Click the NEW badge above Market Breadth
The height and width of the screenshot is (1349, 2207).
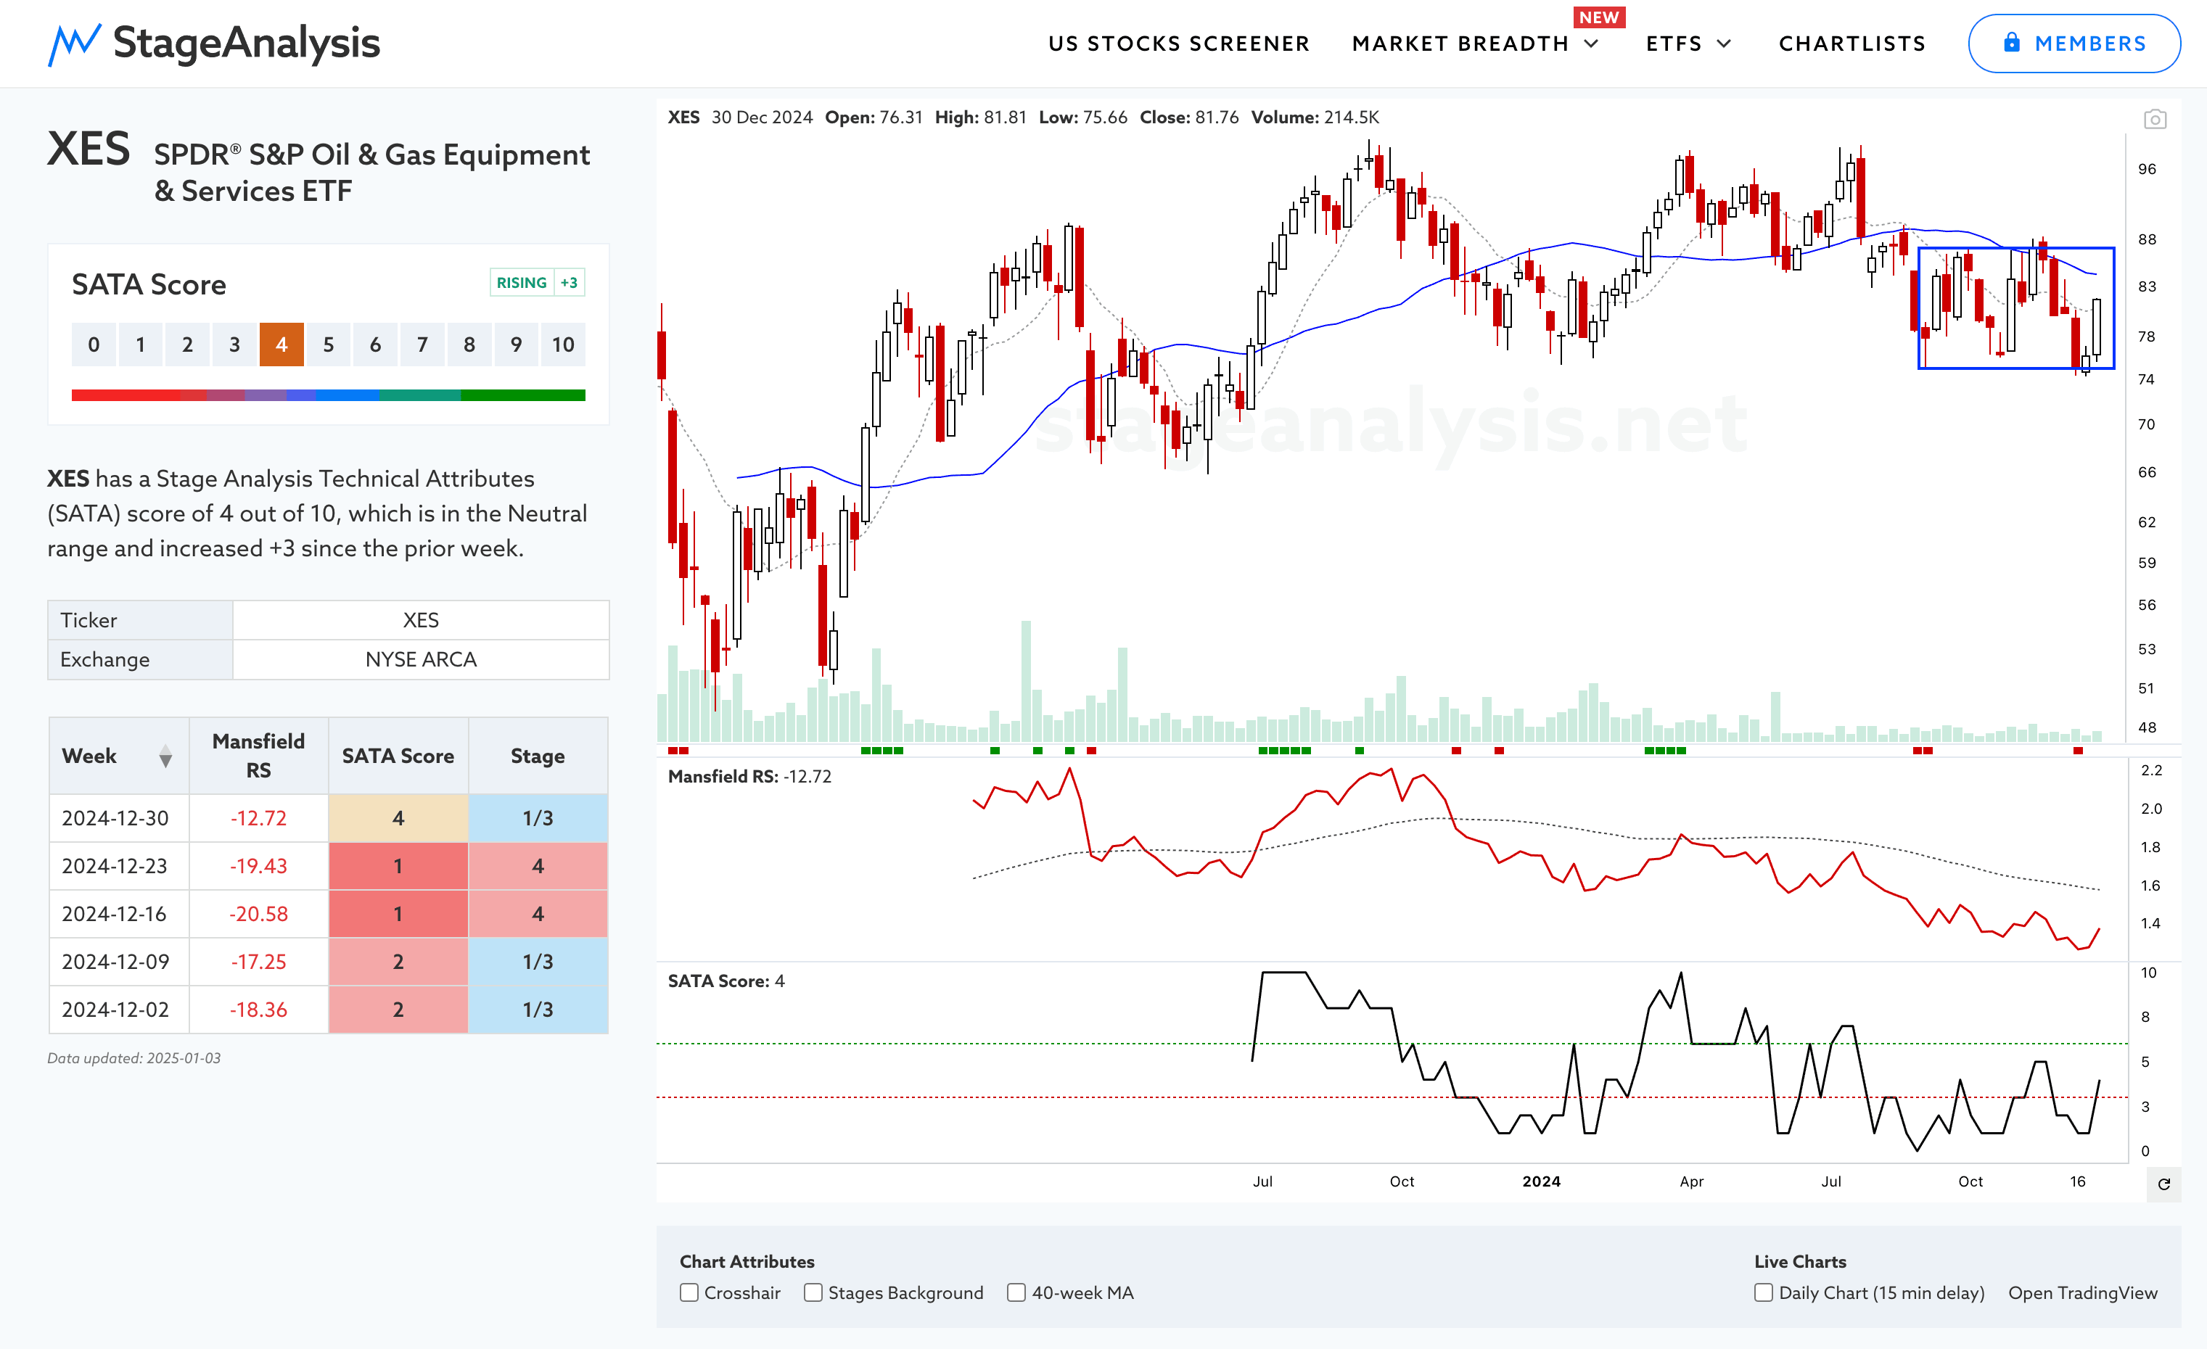coord(1599,17)
